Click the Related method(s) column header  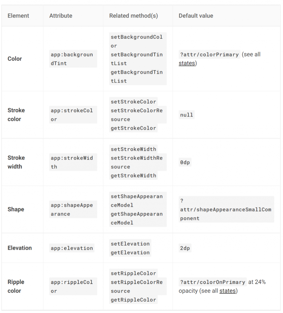click(133, 16)
